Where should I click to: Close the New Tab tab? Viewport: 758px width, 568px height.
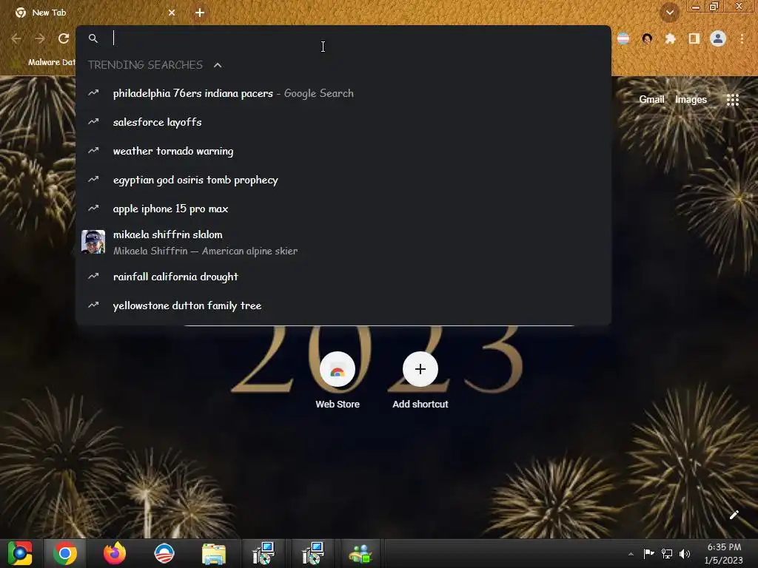click(x=172, y=13)
